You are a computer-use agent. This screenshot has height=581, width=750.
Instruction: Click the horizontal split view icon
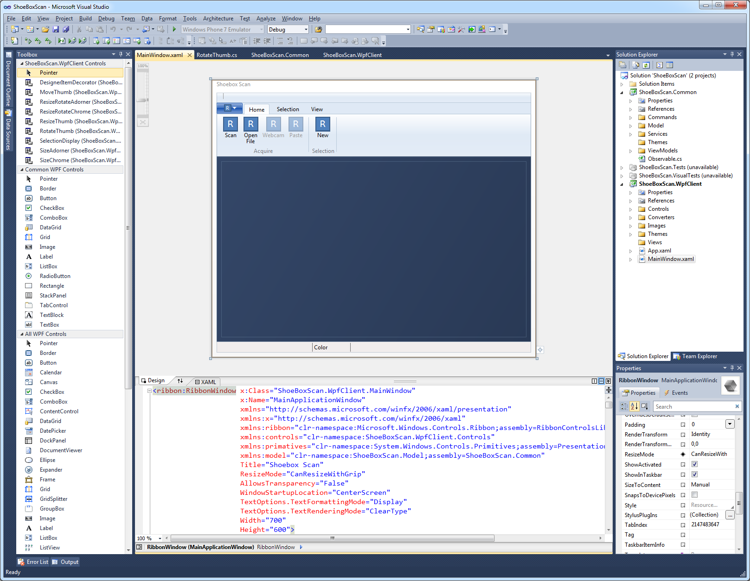point(602,381)
